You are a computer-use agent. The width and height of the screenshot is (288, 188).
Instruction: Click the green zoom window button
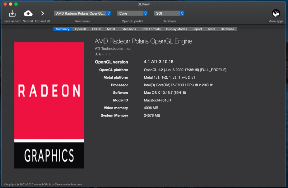[16, 4]
